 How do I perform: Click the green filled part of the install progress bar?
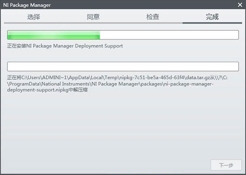(x=53, y=35)
